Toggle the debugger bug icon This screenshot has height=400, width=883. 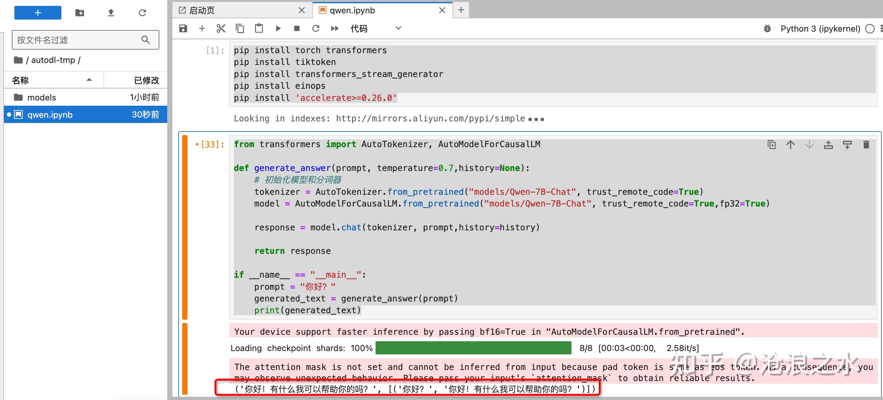tap(767, 29)
